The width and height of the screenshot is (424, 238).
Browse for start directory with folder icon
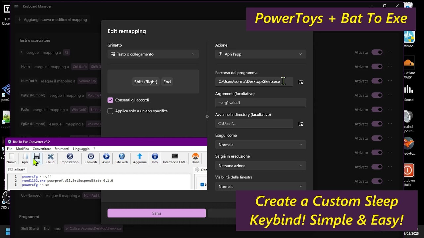(x=301, y=124)
